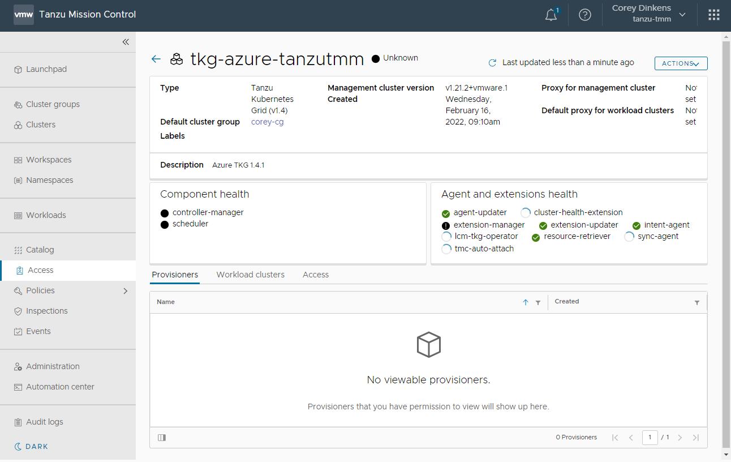Screen dimensions: 731x462
Task: Click the Catalog icon
Action: tap(18, 250)
